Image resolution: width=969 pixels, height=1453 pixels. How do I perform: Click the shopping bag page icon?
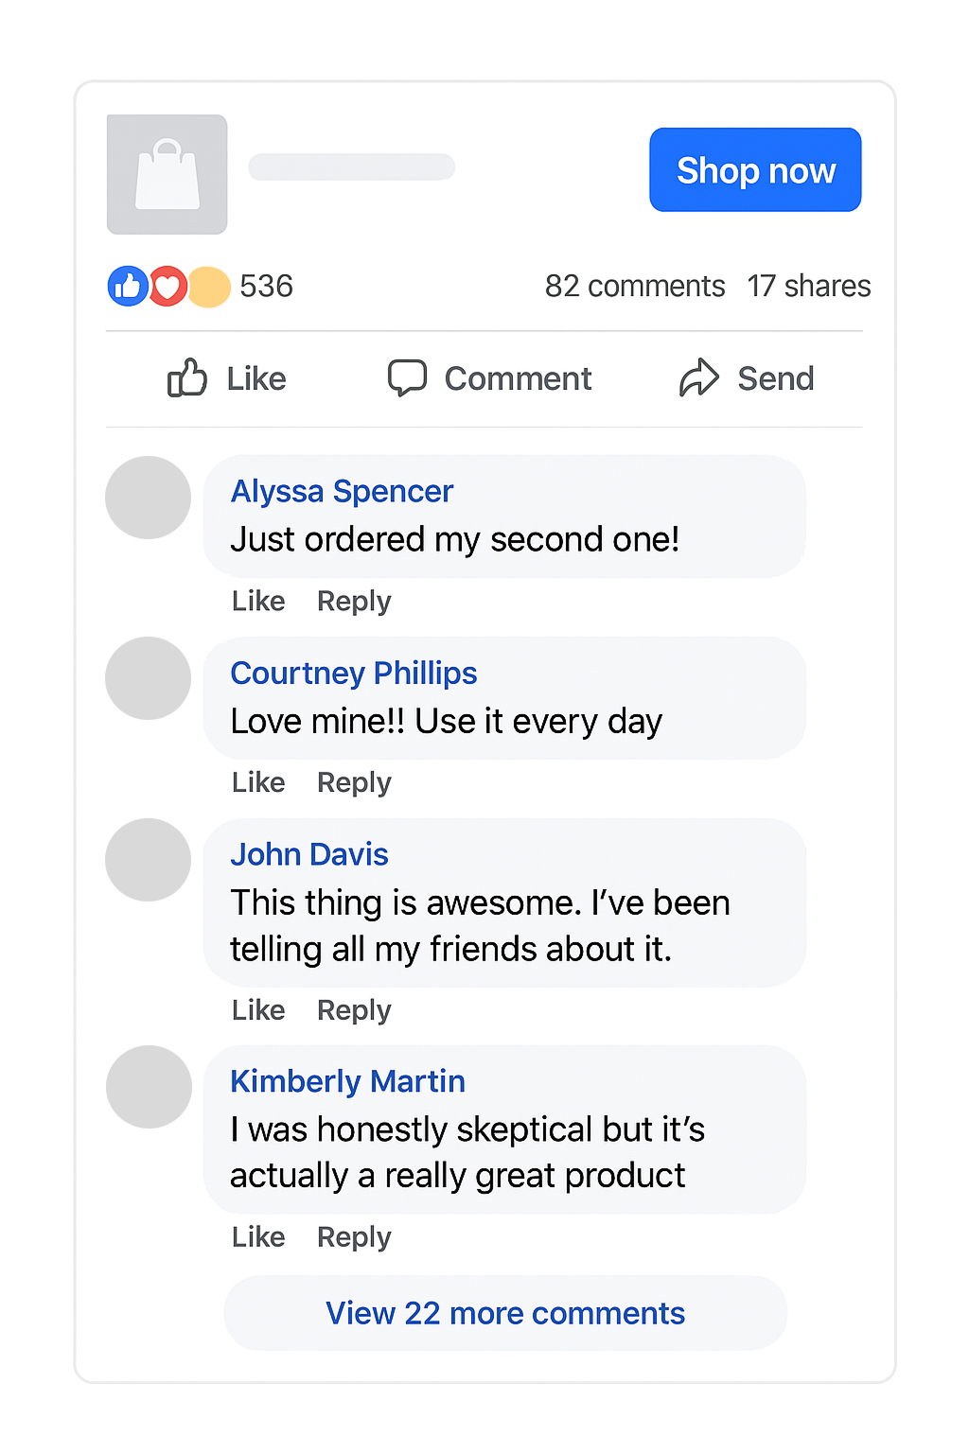[x=167, y=174]
